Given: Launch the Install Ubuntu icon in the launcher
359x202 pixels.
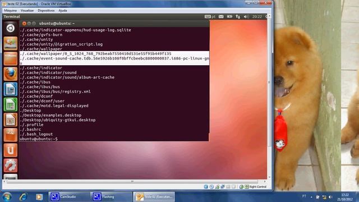Looking at the screenshot, I should (10, 43).
